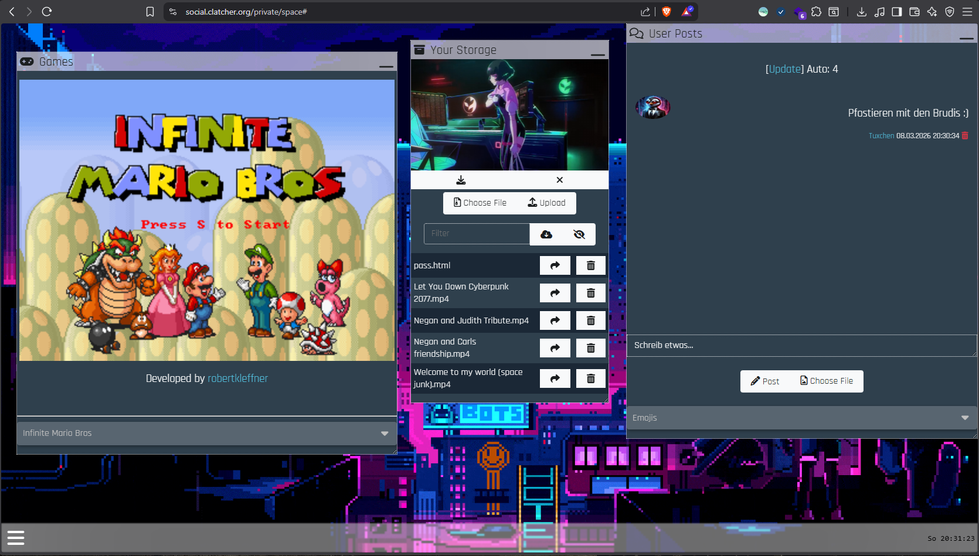Open Leo AI sparkle icon

[x=932, y=12]
